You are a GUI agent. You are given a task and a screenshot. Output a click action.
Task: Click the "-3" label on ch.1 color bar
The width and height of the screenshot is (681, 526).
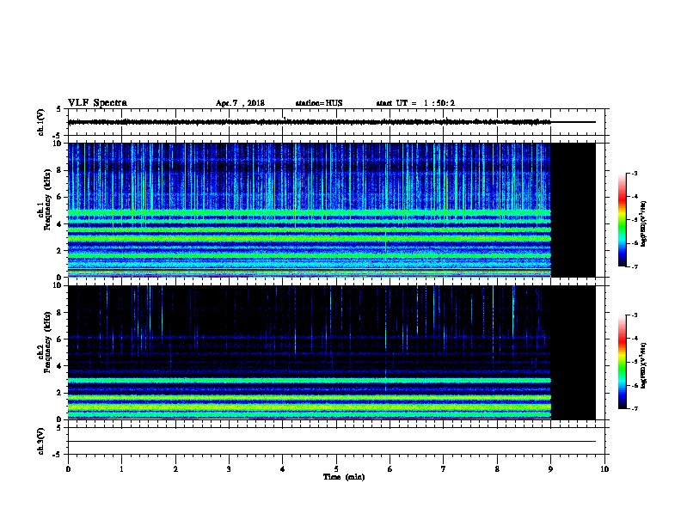(x=634, y=174)
